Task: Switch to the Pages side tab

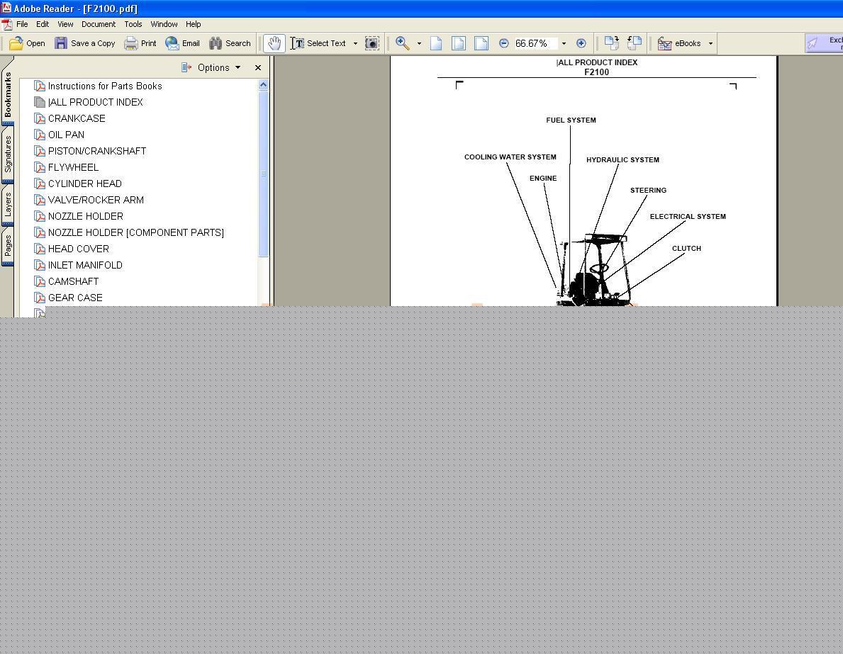Action: 8,246
